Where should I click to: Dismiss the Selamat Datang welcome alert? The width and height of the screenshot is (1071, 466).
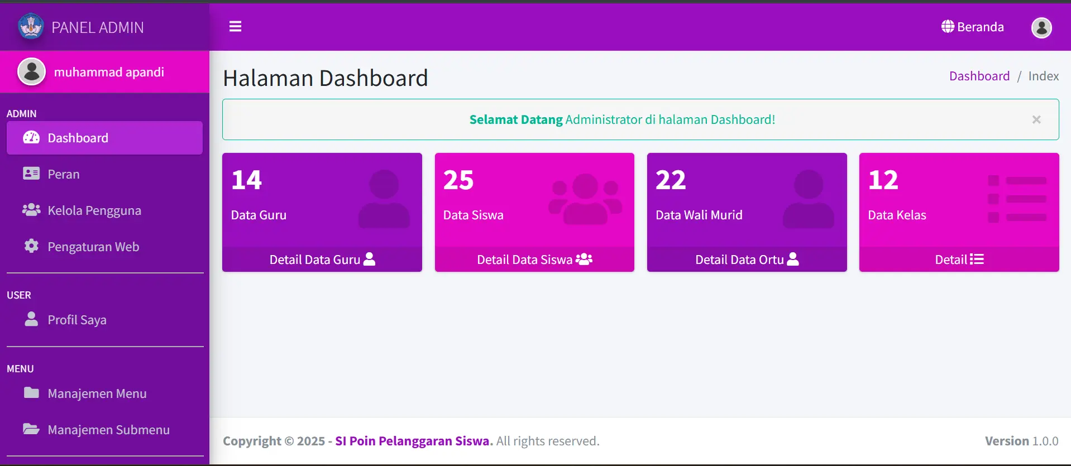pos(1036,119)
